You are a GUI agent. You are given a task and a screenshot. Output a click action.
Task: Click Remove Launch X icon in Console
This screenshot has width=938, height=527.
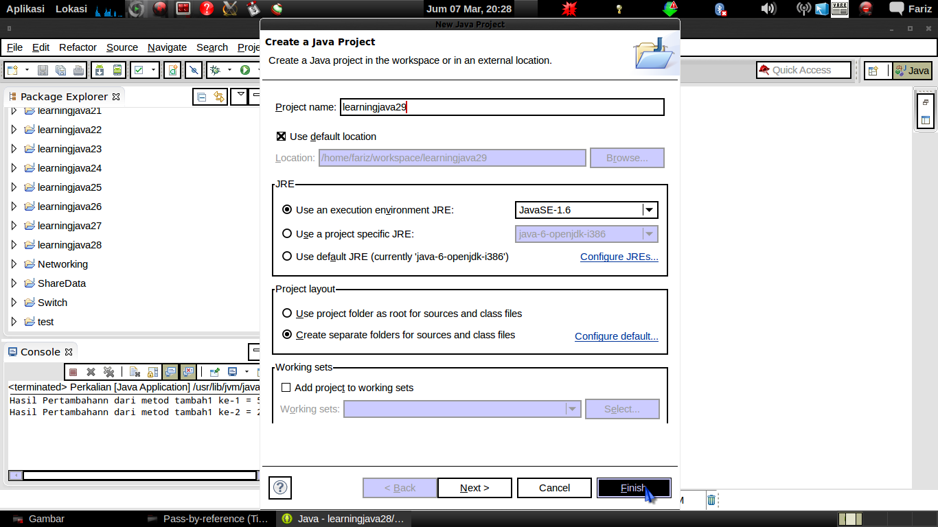[x=91, y=372]
